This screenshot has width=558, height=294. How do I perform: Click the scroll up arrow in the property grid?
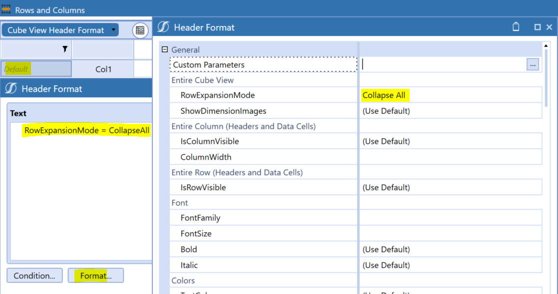click(546, 46)
